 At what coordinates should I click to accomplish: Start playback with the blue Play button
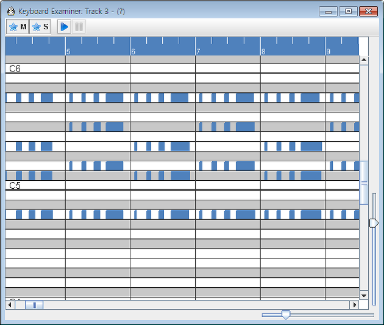point(64,26)
